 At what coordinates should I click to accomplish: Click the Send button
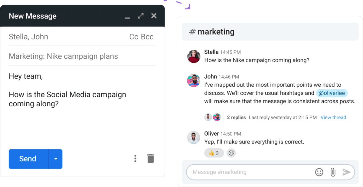[28, 159]
